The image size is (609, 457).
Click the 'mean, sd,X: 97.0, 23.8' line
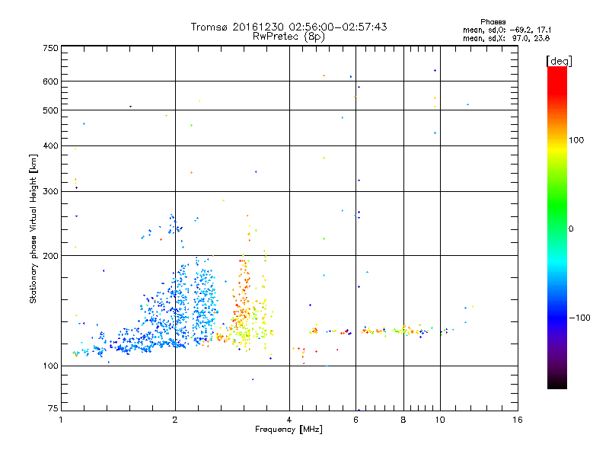pyautogui.click(x=506, y=39)
